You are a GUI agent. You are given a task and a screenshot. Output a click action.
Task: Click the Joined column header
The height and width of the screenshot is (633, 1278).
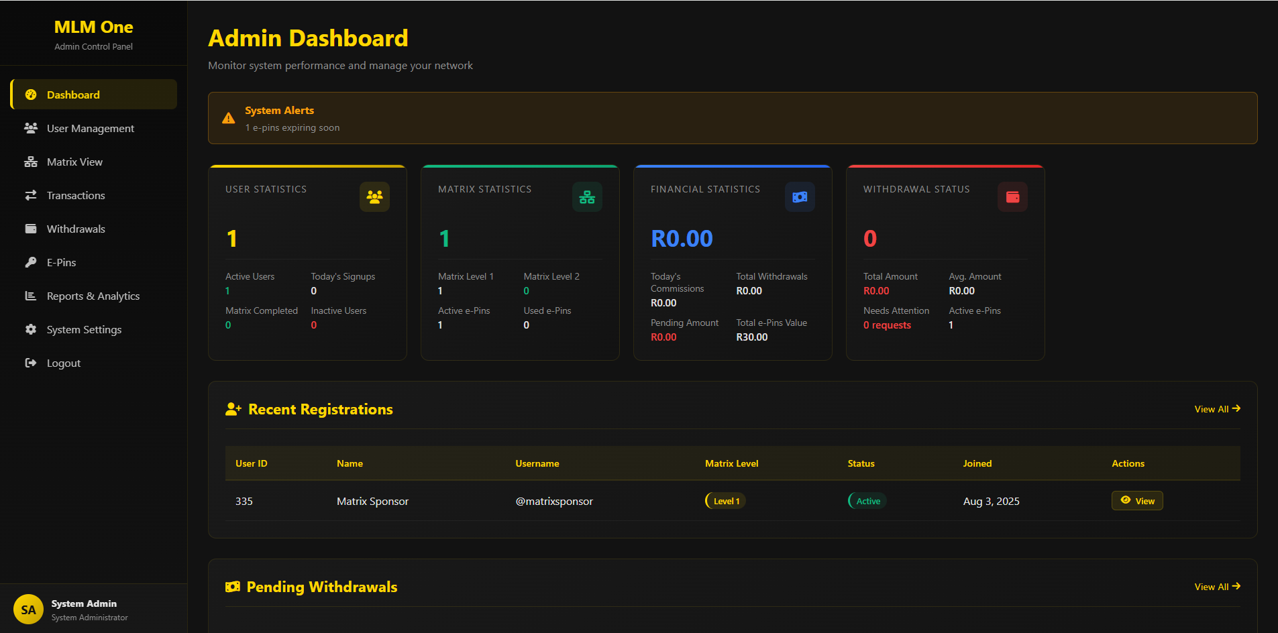[977, 463]
